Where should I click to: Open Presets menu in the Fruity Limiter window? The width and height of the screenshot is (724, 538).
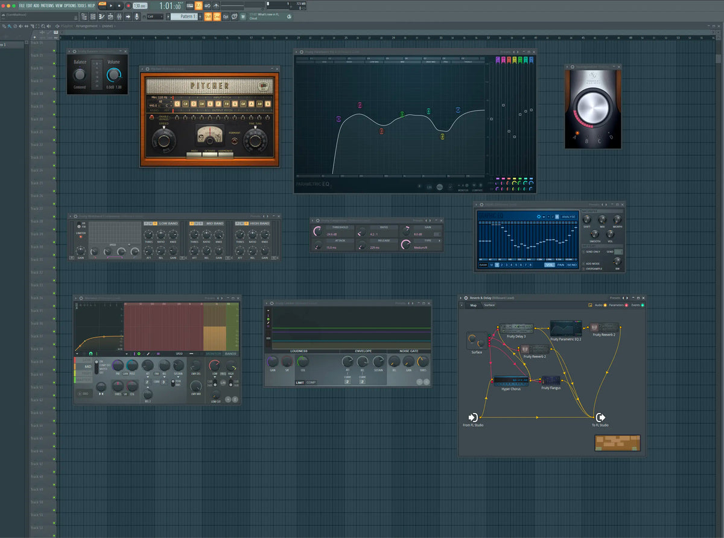pyautogui.click(x=399, y=303)
